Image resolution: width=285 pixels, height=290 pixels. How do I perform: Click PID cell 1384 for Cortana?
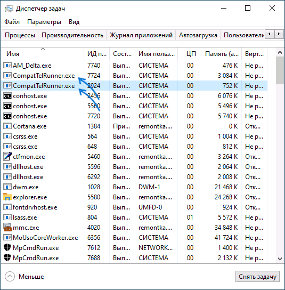click(94, 126)
